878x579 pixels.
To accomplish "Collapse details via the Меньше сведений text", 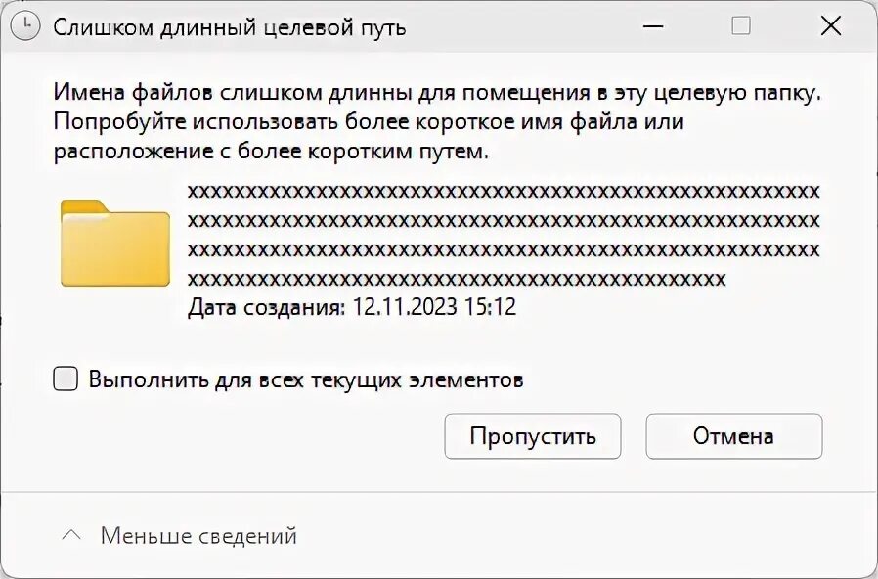I will pyautogui.click(x=198, y=536).
